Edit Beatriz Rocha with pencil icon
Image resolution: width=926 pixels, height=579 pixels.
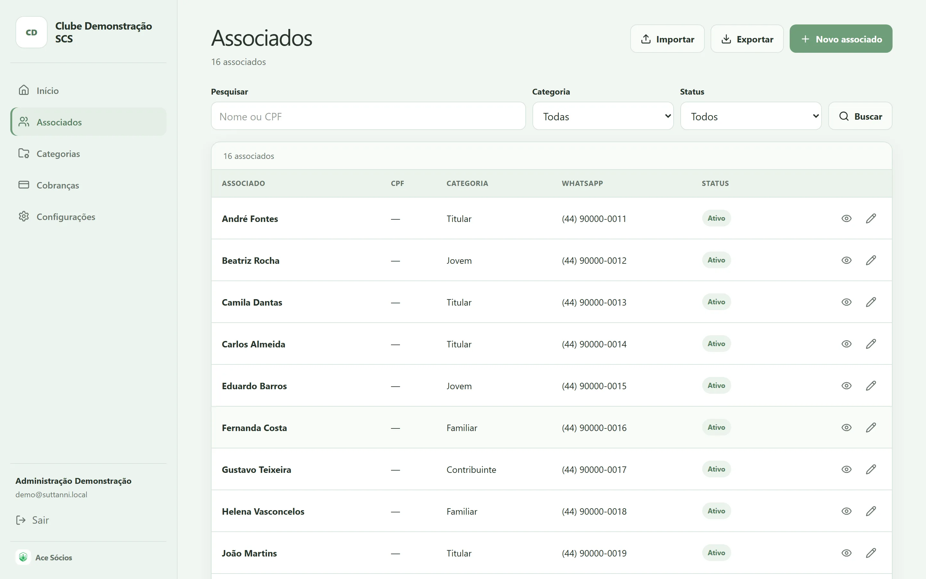coord(870,260)
